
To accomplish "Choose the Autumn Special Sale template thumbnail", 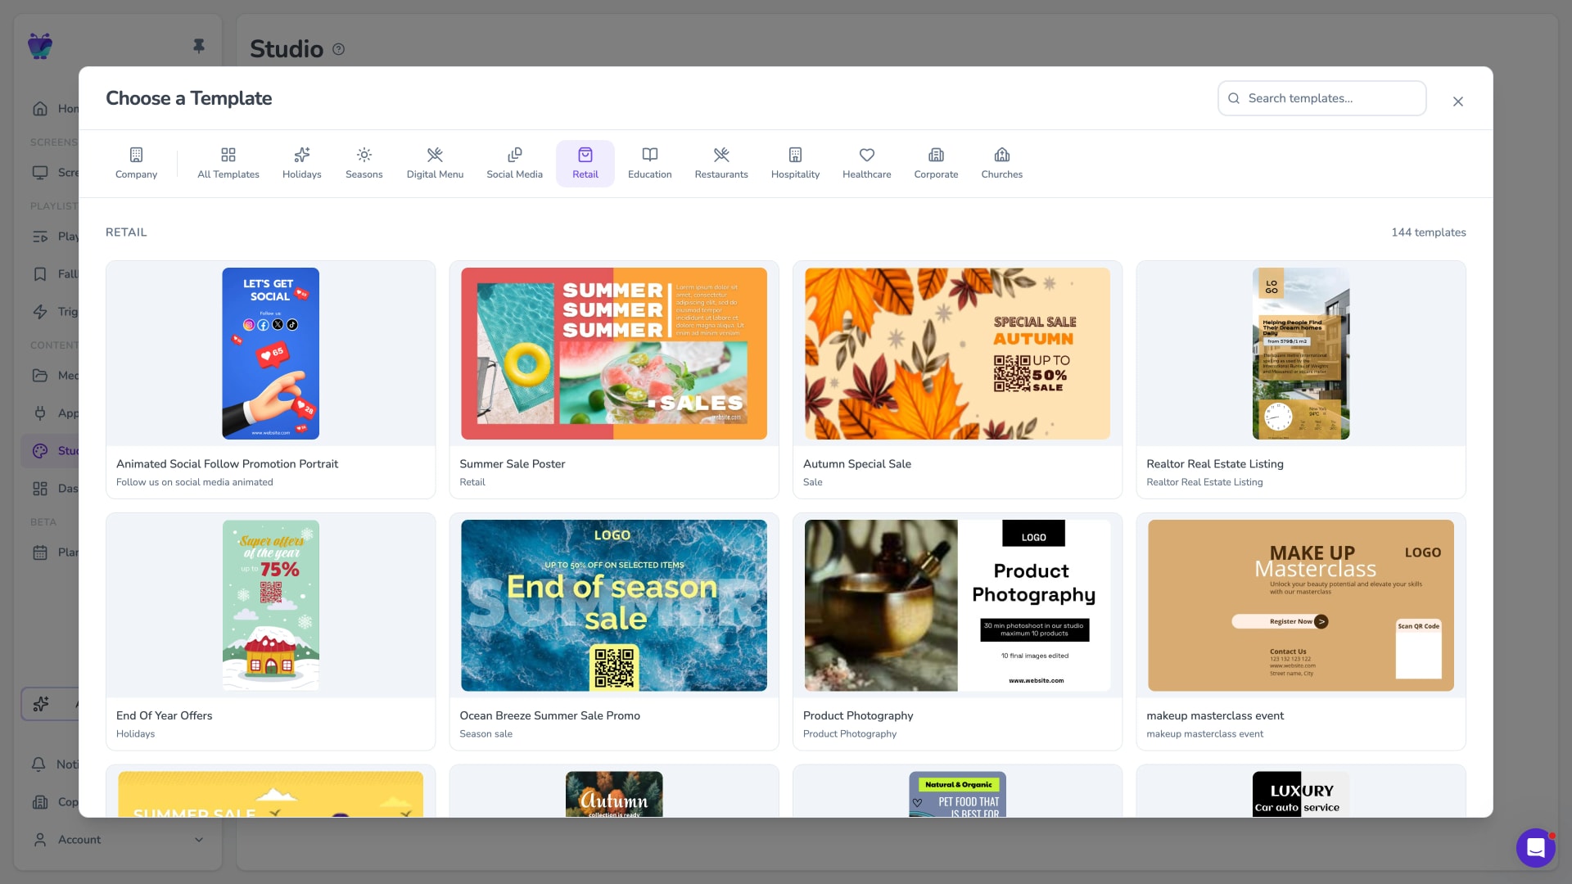I will point(957,354).
